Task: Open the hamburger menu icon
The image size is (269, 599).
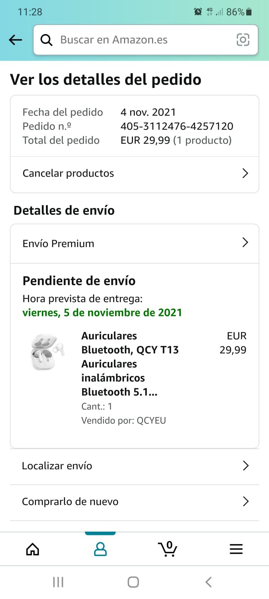Action: 236,549
